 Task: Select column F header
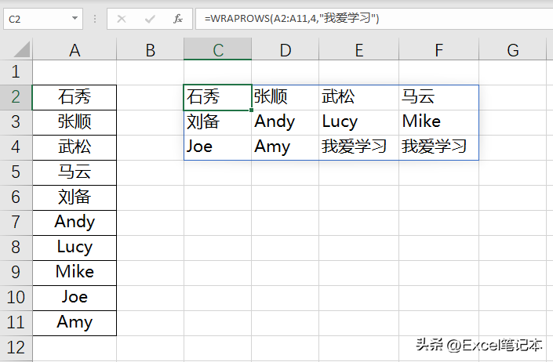438,49
